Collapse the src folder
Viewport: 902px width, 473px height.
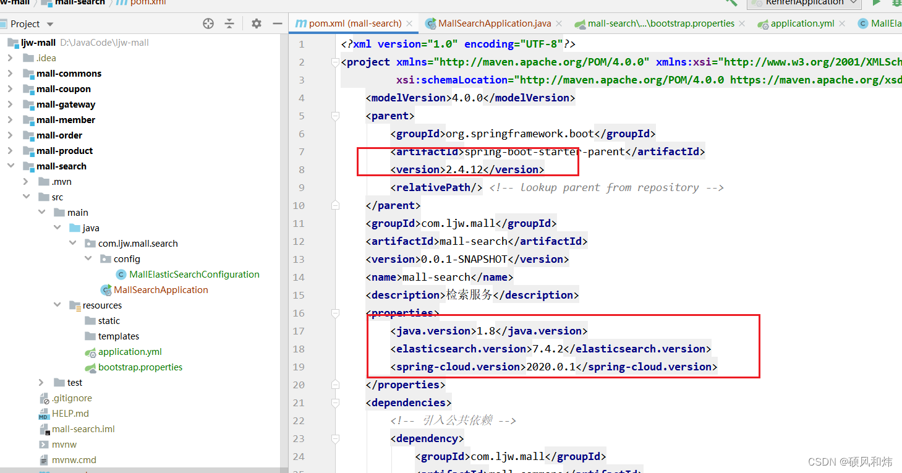tap(26, 197)
